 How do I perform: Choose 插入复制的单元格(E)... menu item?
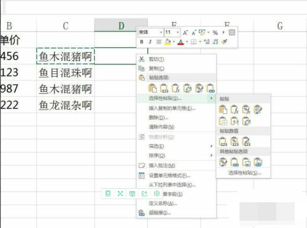coord(176,108)
